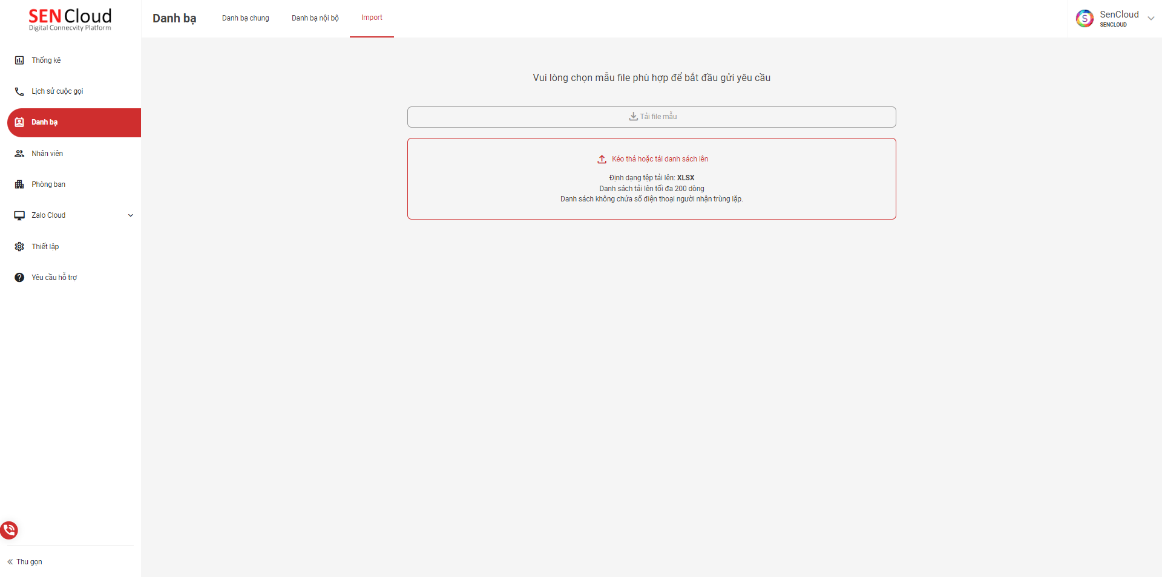Download the sample file via Tải file mẫu
Image resolution: width=1162 pixels, height=577 pixels.
coord(652,117)
